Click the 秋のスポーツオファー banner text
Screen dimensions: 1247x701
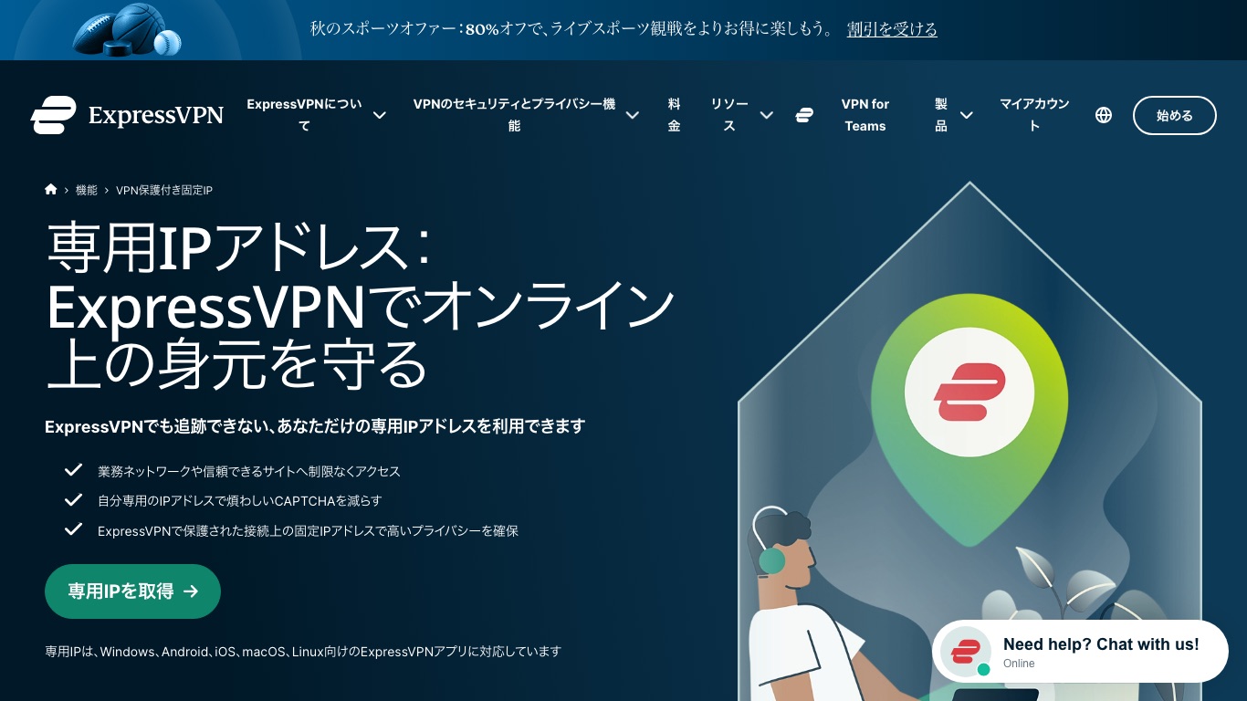[x=571, y=29]
